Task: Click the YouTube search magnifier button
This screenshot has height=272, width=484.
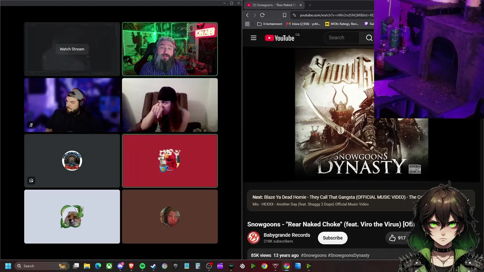Action: click(369, 38)
